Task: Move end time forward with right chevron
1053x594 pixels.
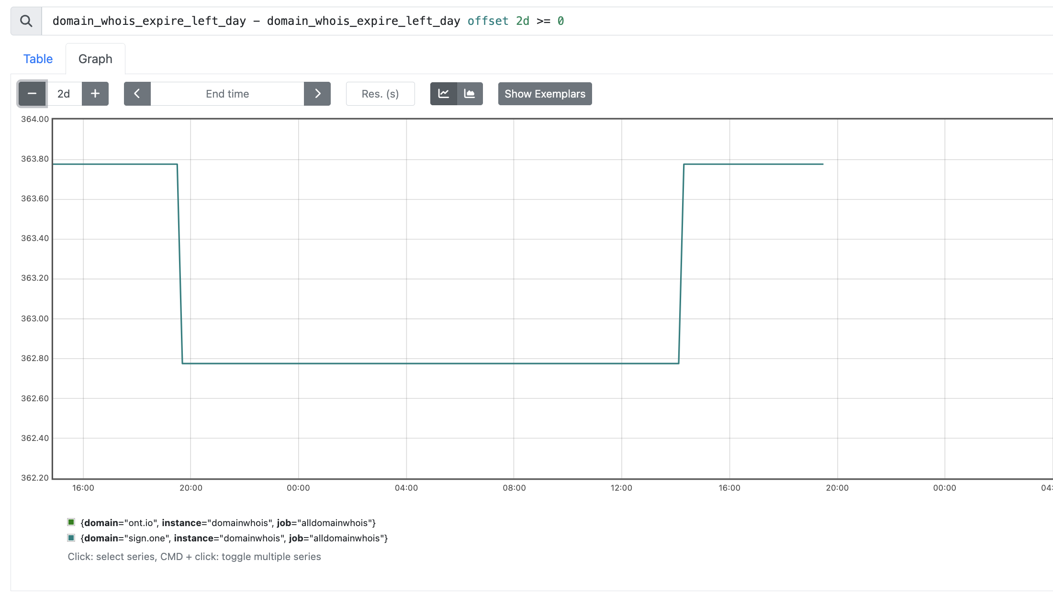Action: 317,94
